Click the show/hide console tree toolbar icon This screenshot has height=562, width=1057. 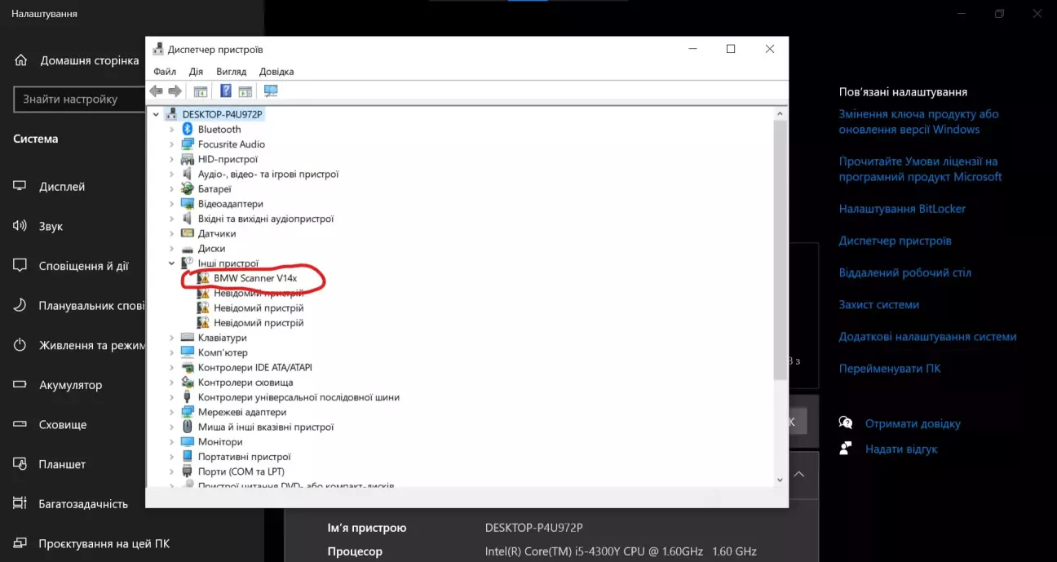(200, 91)
